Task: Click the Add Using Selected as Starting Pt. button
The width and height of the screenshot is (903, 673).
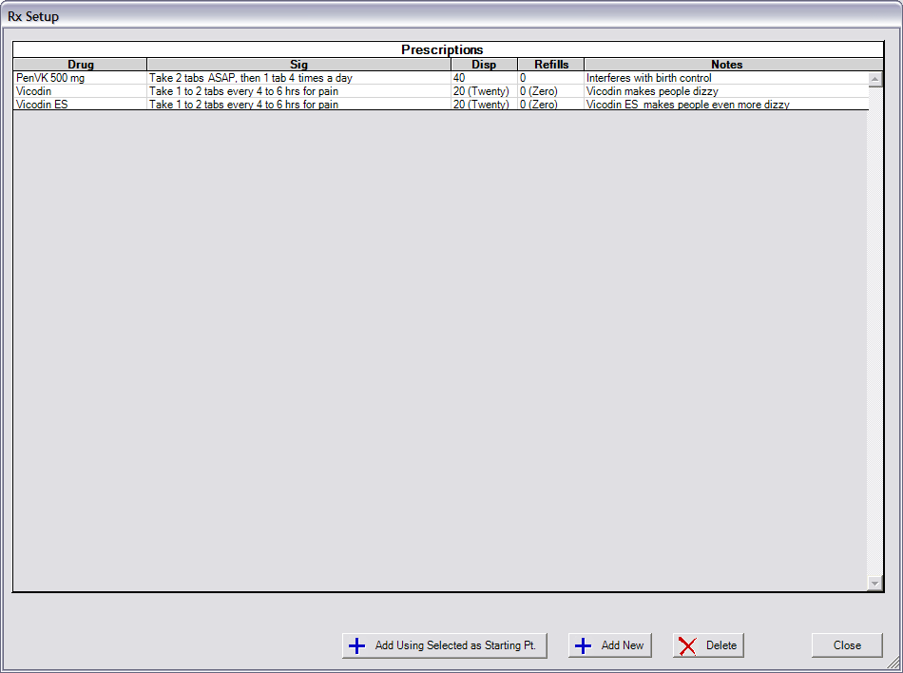Action: point(445,645)
